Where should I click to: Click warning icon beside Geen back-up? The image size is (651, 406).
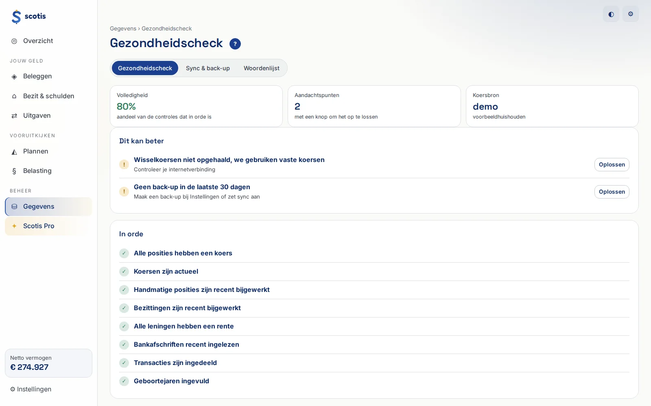click(124, 192)
